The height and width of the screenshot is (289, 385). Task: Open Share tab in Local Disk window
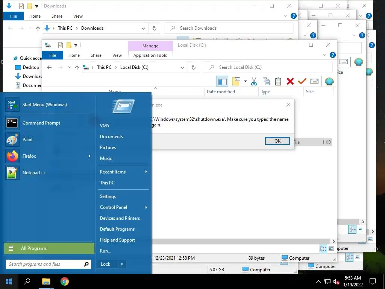(96, 55)
